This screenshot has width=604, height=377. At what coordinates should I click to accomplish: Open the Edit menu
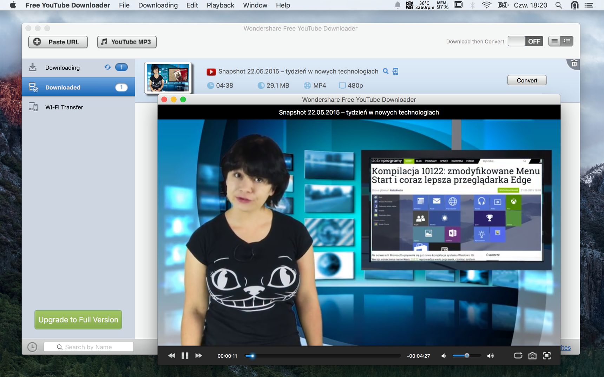pyautogui.click(x=192, y=5)
